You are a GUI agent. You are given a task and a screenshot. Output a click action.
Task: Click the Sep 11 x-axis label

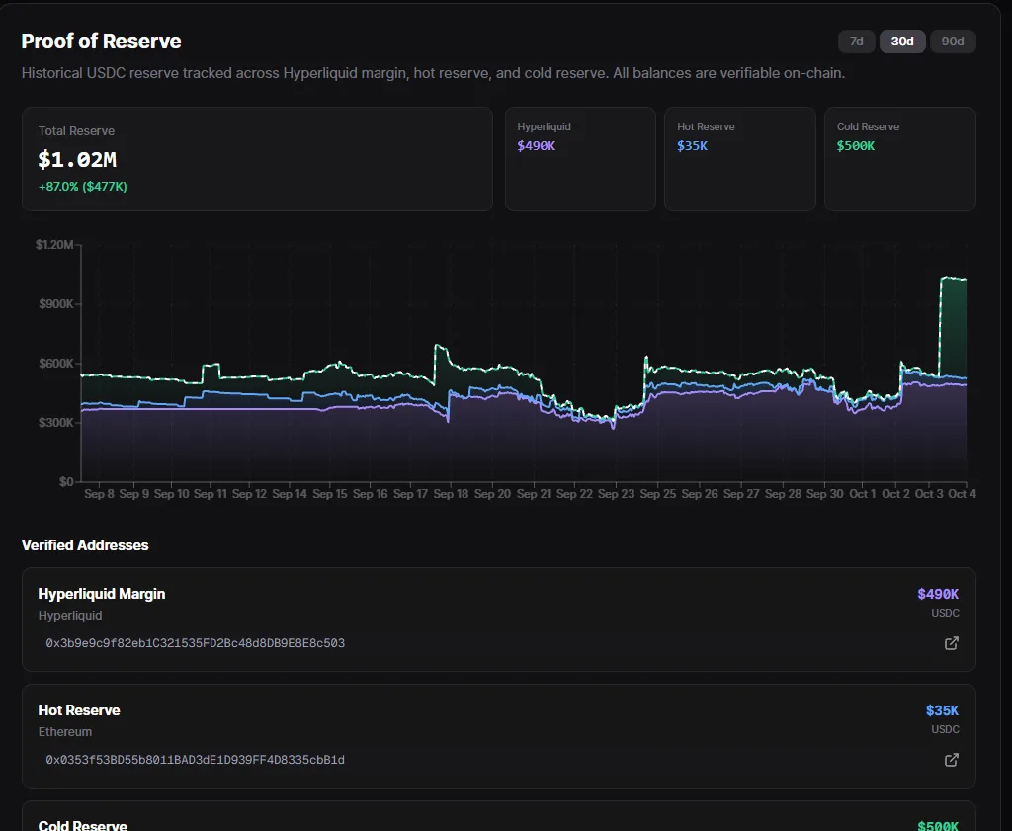[210, 494]
